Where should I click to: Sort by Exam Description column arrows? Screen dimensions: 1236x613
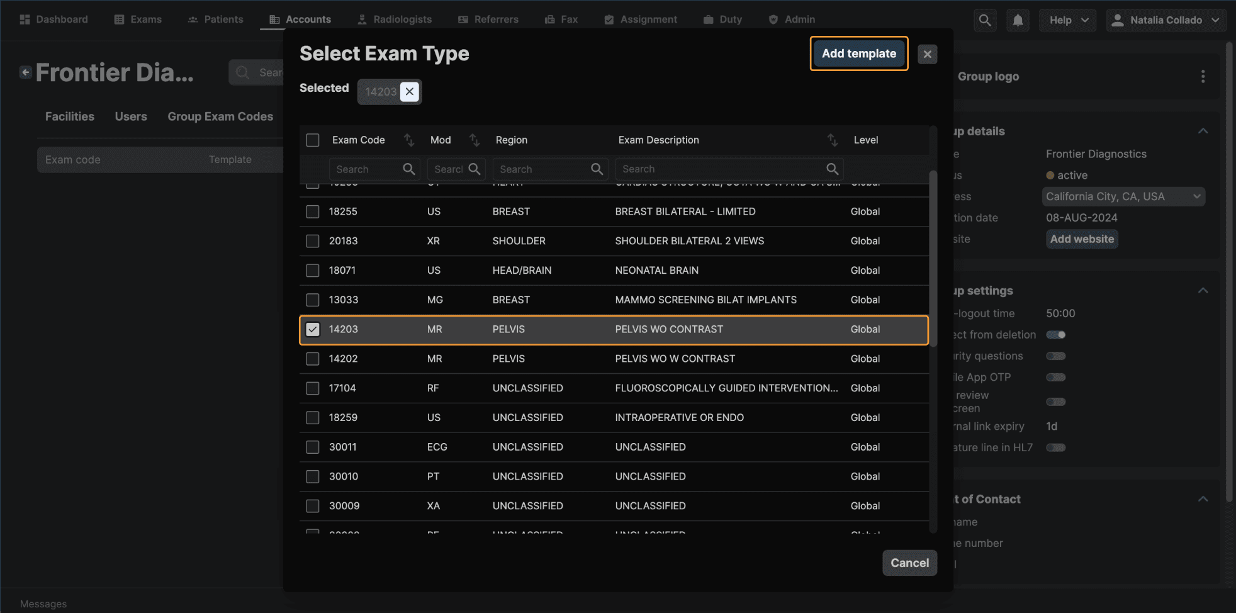tap(832, 140)
